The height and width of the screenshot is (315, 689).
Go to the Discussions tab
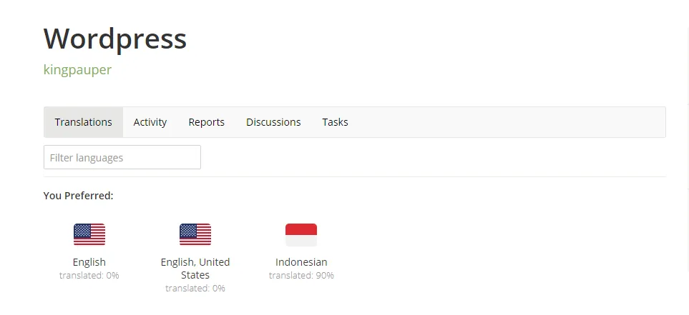click(x=273, y=122)
